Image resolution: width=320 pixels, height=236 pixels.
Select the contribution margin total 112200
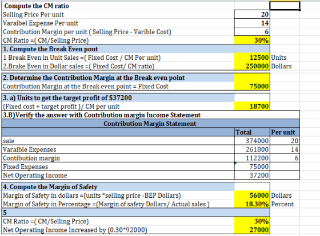coord(252,158)
